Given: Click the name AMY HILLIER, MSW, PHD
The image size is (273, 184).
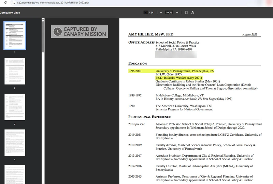Looking at the screenshot, I should pos(151,34).
